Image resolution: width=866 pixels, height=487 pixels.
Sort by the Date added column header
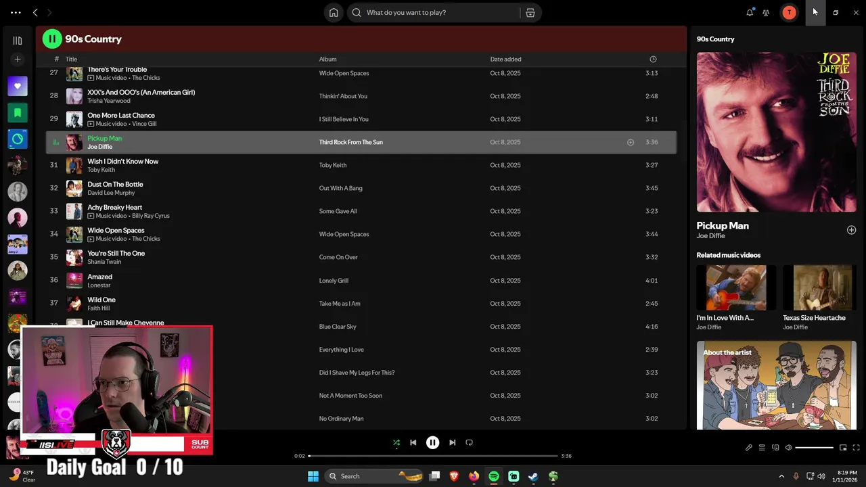(x=505, y=60)
